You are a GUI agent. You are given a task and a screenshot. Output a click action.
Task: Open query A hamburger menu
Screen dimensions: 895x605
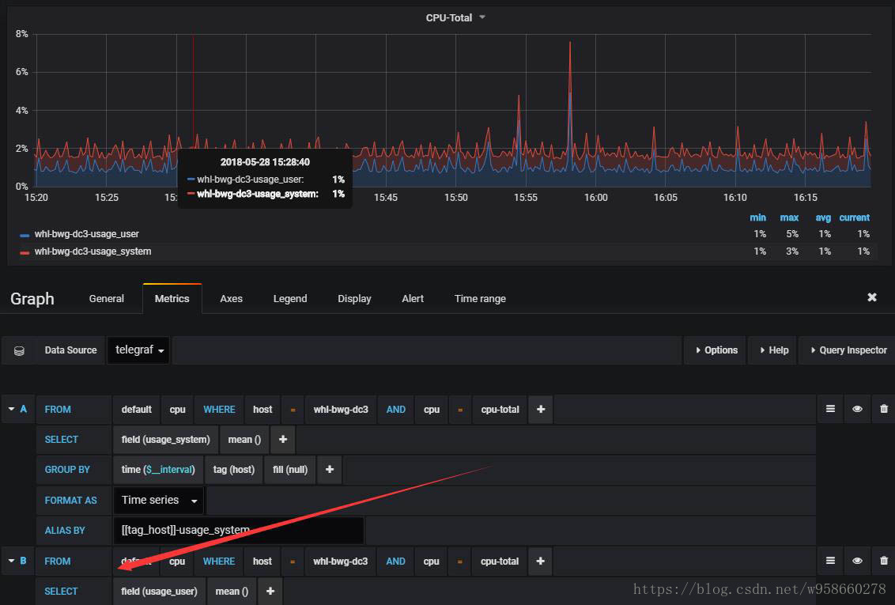tap(830, 409)
